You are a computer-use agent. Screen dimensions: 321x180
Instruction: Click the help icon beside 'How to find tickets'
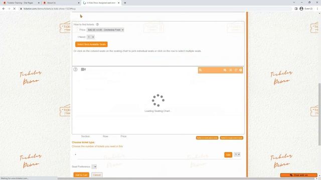[97, 24]
